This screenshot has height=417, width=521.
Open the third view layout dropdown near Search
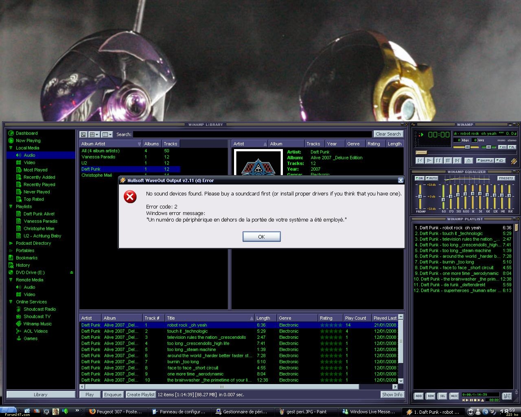[107, 134]
